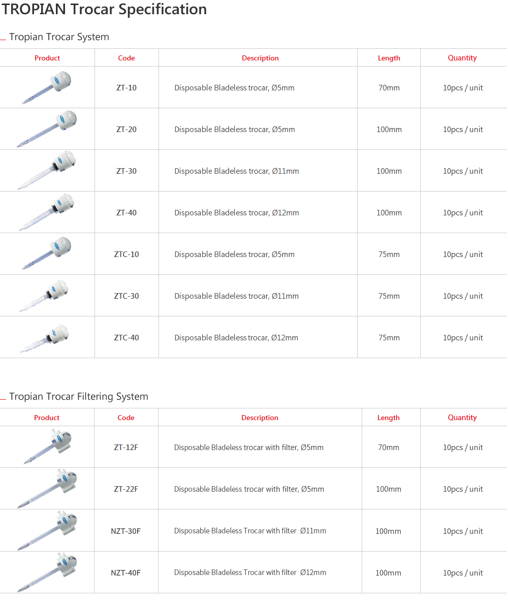508x605 pixels.
Task: Click the ZTC-40 code cell
Action: 126,338
